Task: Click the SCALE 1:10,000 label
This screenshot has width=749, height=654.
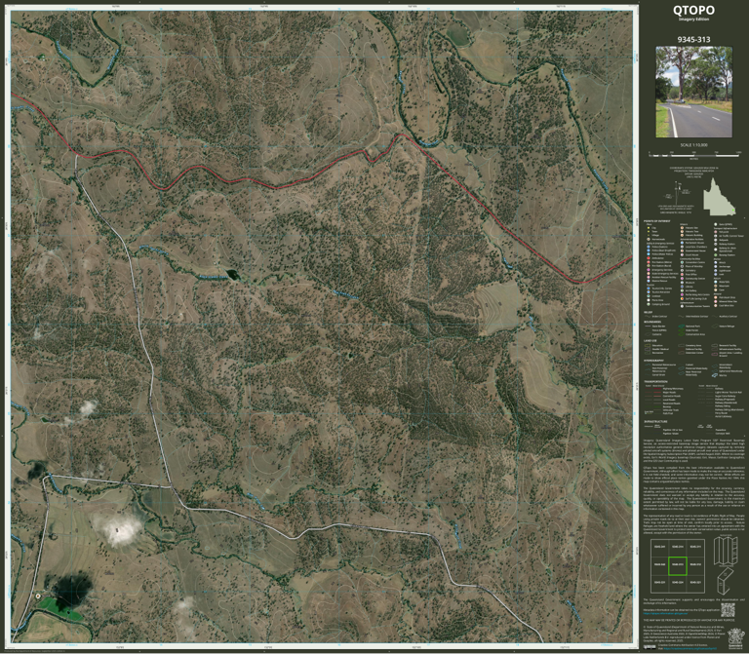Action: click(x=693, y=144)
